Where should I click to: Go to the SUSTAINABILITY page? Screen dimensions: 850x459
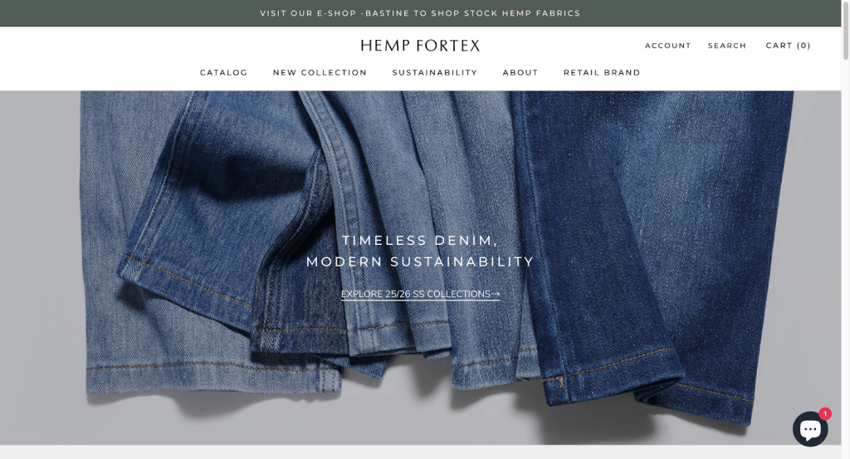(435, 72)
